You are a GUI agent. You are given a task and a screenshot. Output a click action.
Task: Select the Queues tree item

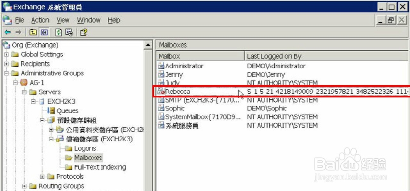[68, 111]
